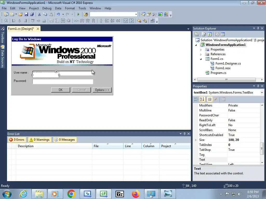This screenshot has height=199, width=266.
Task: Click the Align Lefts layout icon
Action: pos(14,21)
